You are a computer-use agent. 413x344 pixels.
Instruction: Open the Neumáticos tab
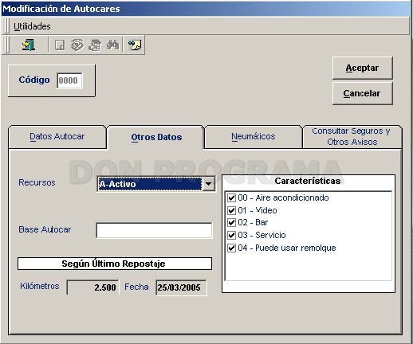254,136
